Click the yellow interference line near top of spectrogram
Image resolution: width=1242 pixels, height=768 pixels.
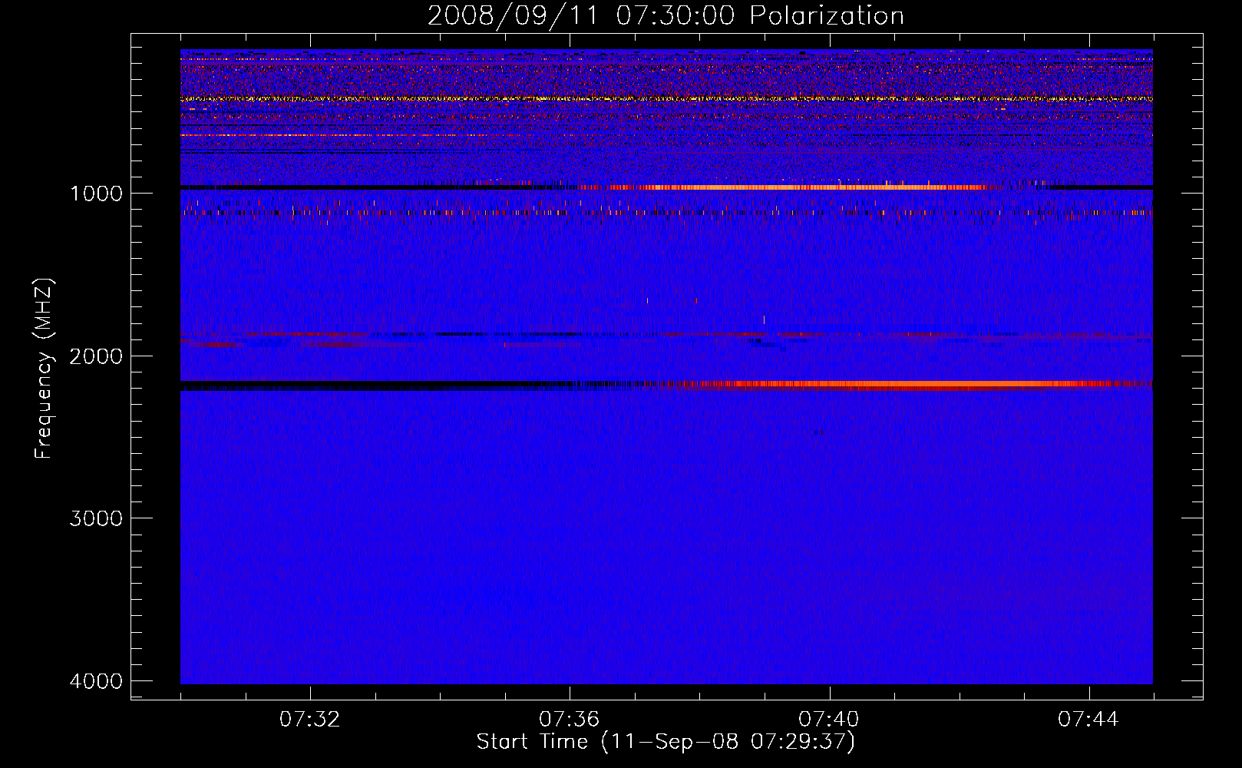coord(666,99)
